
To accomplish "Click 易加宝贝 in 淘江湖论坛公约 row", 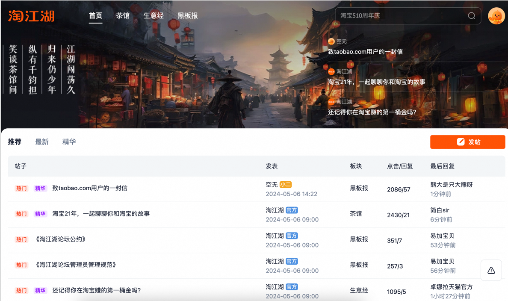I will 442,236.
